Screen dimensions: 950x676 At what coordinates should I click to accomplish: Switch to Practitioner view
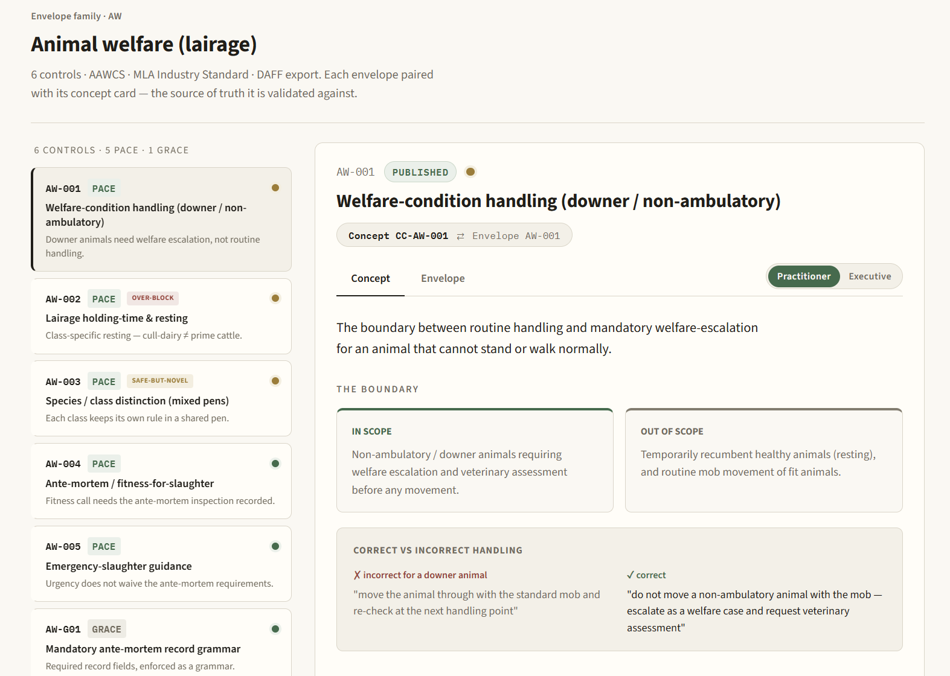[804, 276]
